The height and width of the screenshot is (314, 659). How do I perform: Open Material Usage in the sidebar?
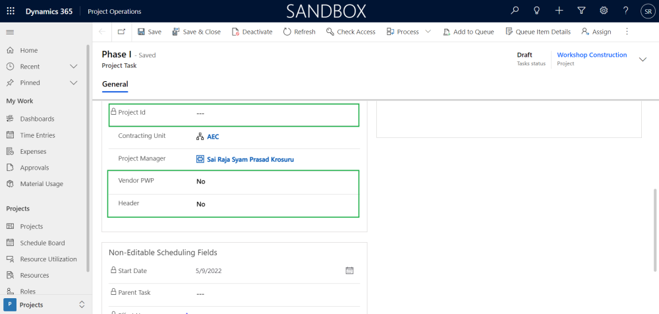click(x=43, y=184)
